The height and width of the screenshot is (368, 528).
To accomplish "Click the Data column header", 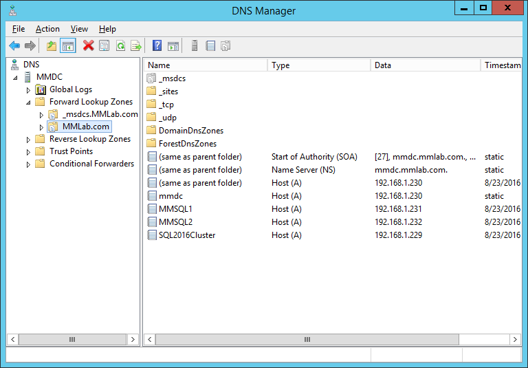I will [425, 65].
